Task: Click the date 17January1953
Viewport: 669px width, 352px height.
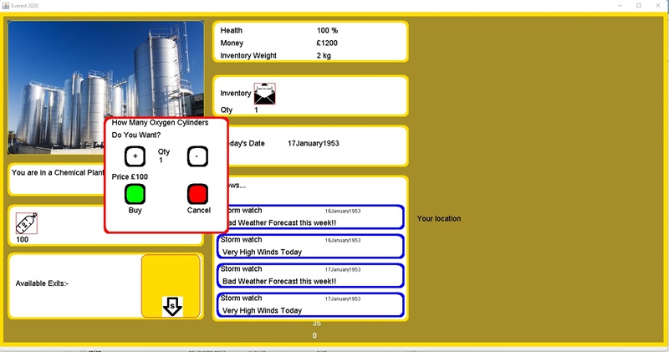Action: 313,144
